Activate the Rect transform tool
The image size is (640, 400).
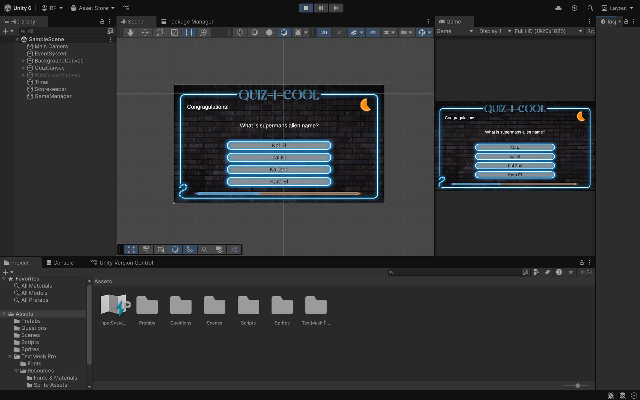[189, 32]
